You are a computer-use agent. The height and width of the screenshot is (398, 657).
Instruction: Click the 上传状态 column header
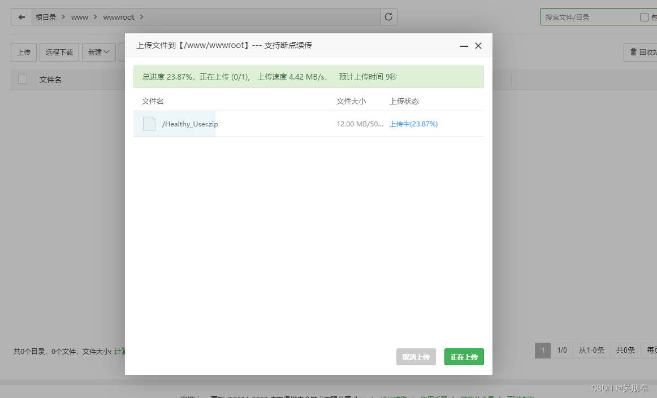coord(404,101)
